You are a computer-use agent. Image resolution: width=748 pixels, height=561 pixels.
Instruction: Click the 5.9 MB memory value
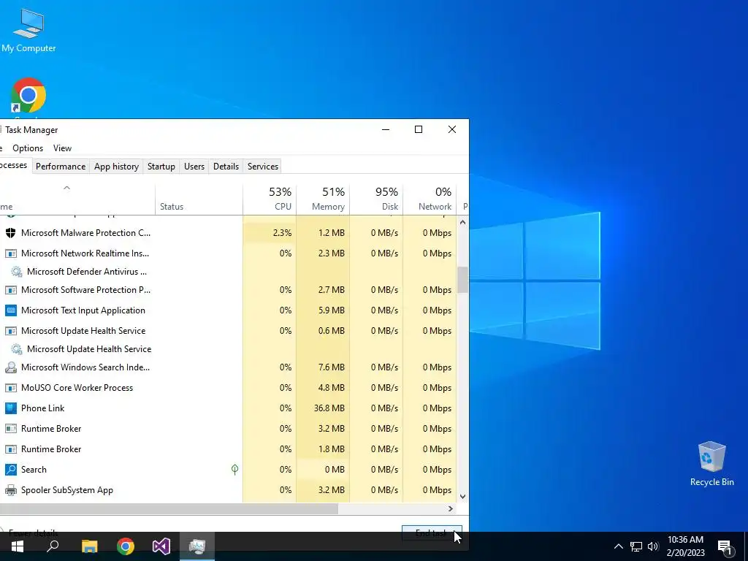pos(331,310)
